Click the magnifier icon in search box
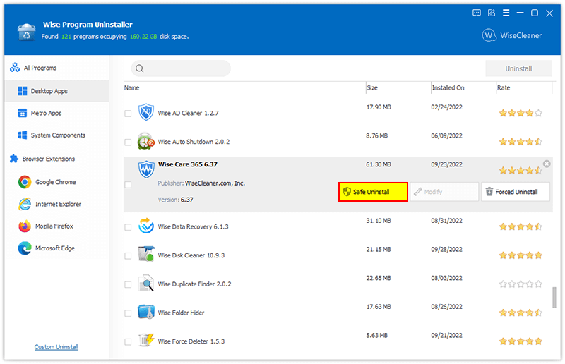The width and height of the screenshot is (565, 364). pos(139,68)
